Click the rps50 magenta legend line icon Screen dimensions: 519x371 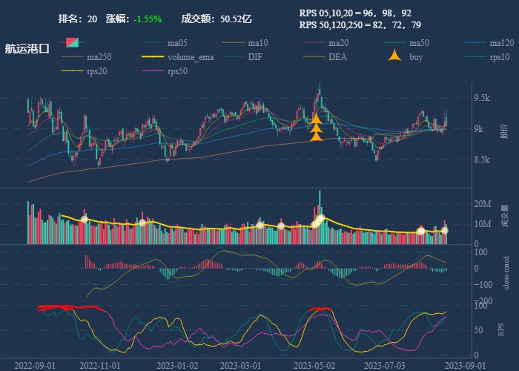[x=153, y=71]
